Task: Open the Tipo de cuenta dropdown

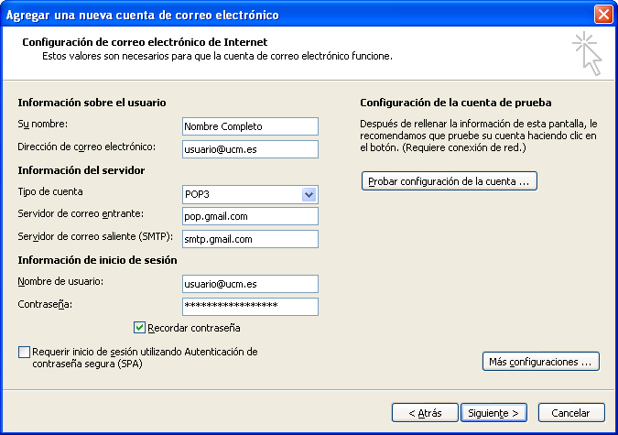Action: point(309,194)
